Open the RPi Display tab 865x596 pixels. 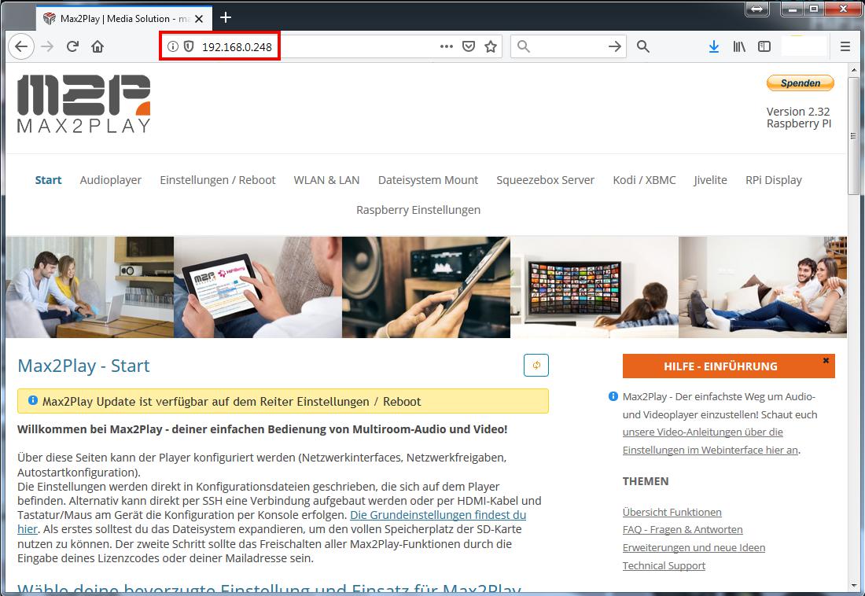tap(774, 180)
